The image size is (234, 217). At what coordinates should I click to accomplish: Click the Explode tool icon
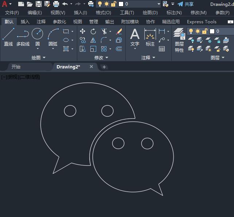119,40
